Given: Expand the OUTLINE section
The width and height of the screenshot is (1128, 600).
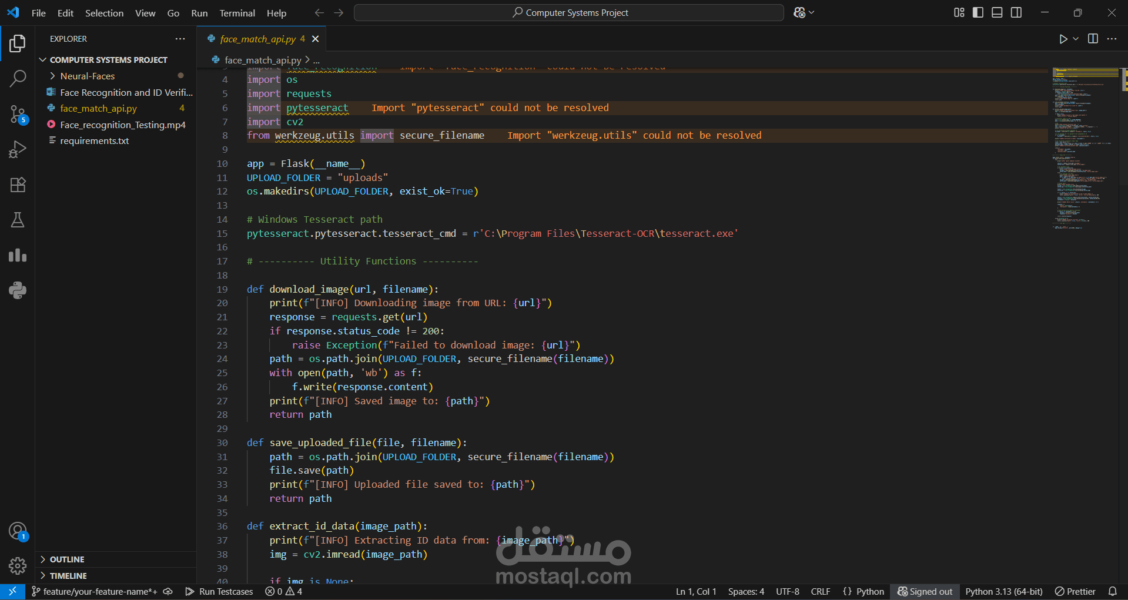Looking at the screenshot, I should tap(67, 559).
